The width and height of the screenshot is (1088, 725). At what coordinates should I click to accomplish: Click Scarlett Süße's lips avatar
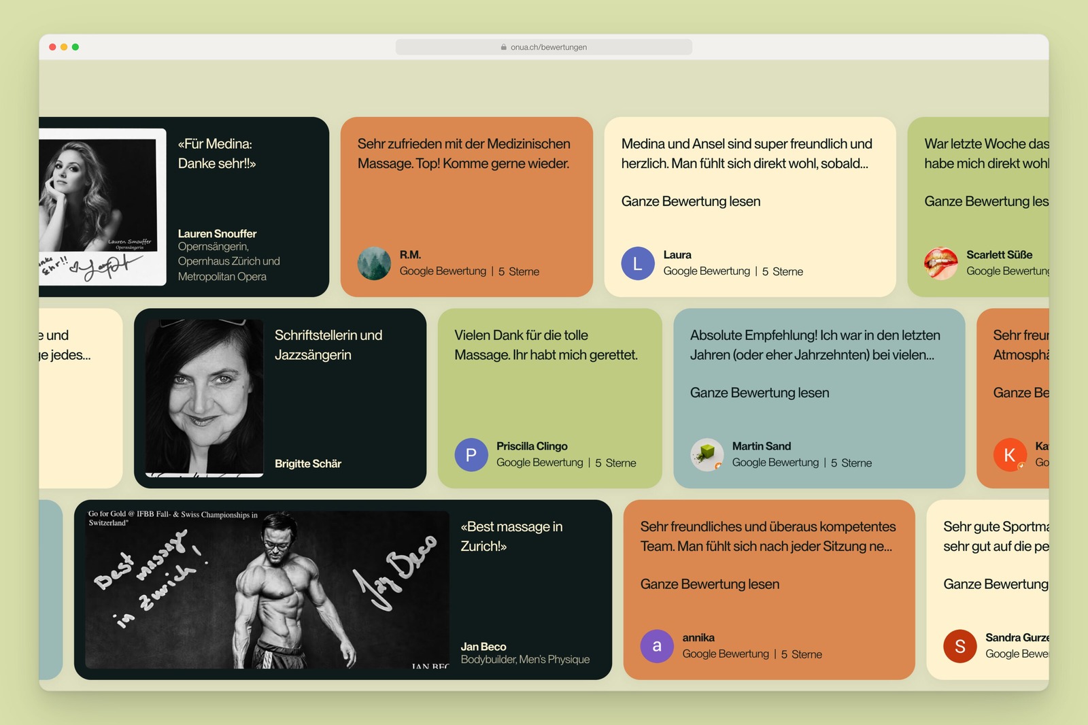941,263
